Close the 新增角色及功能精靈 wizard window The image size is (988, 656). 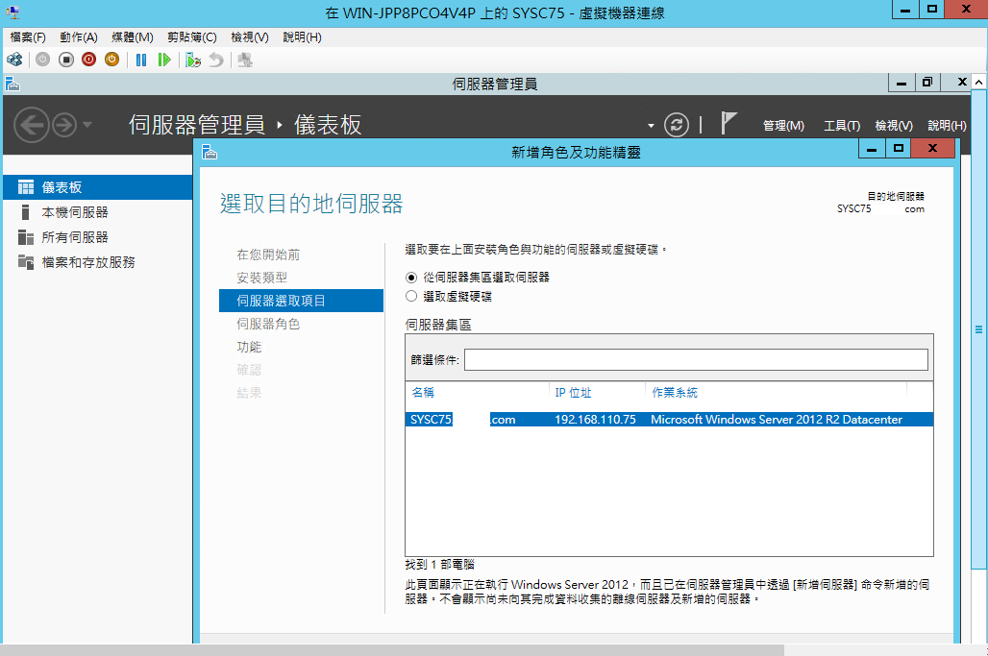(x=933, y=149)
